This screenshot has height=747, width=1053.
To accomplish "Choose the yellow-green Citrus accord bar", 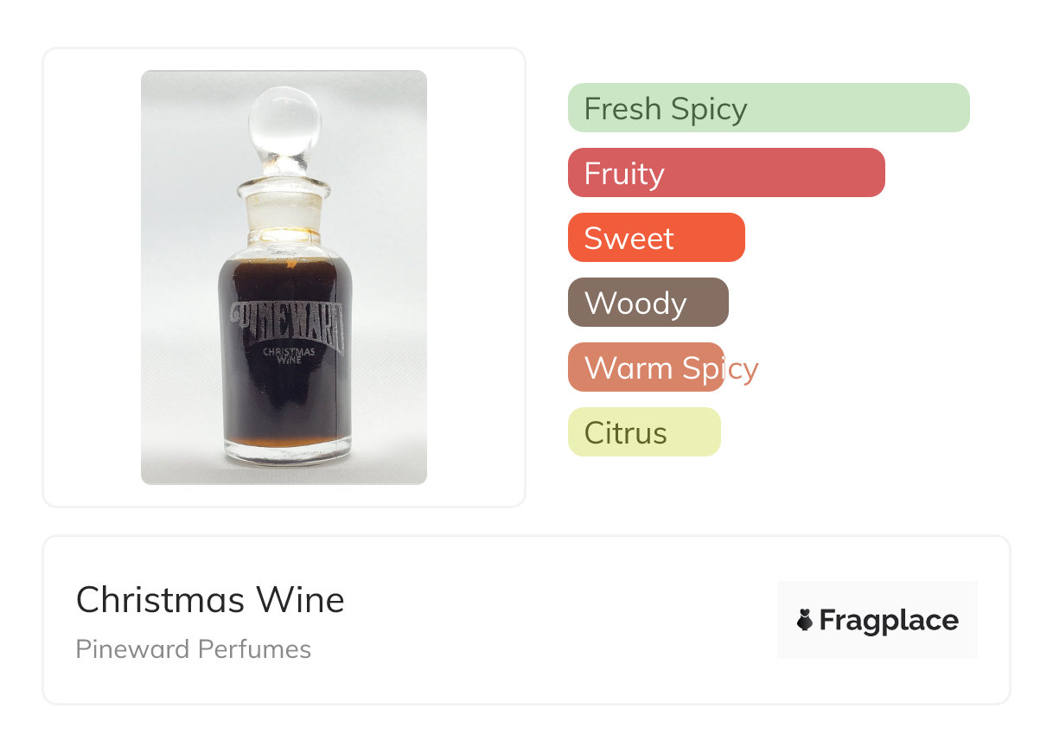I will pos(644,432).
